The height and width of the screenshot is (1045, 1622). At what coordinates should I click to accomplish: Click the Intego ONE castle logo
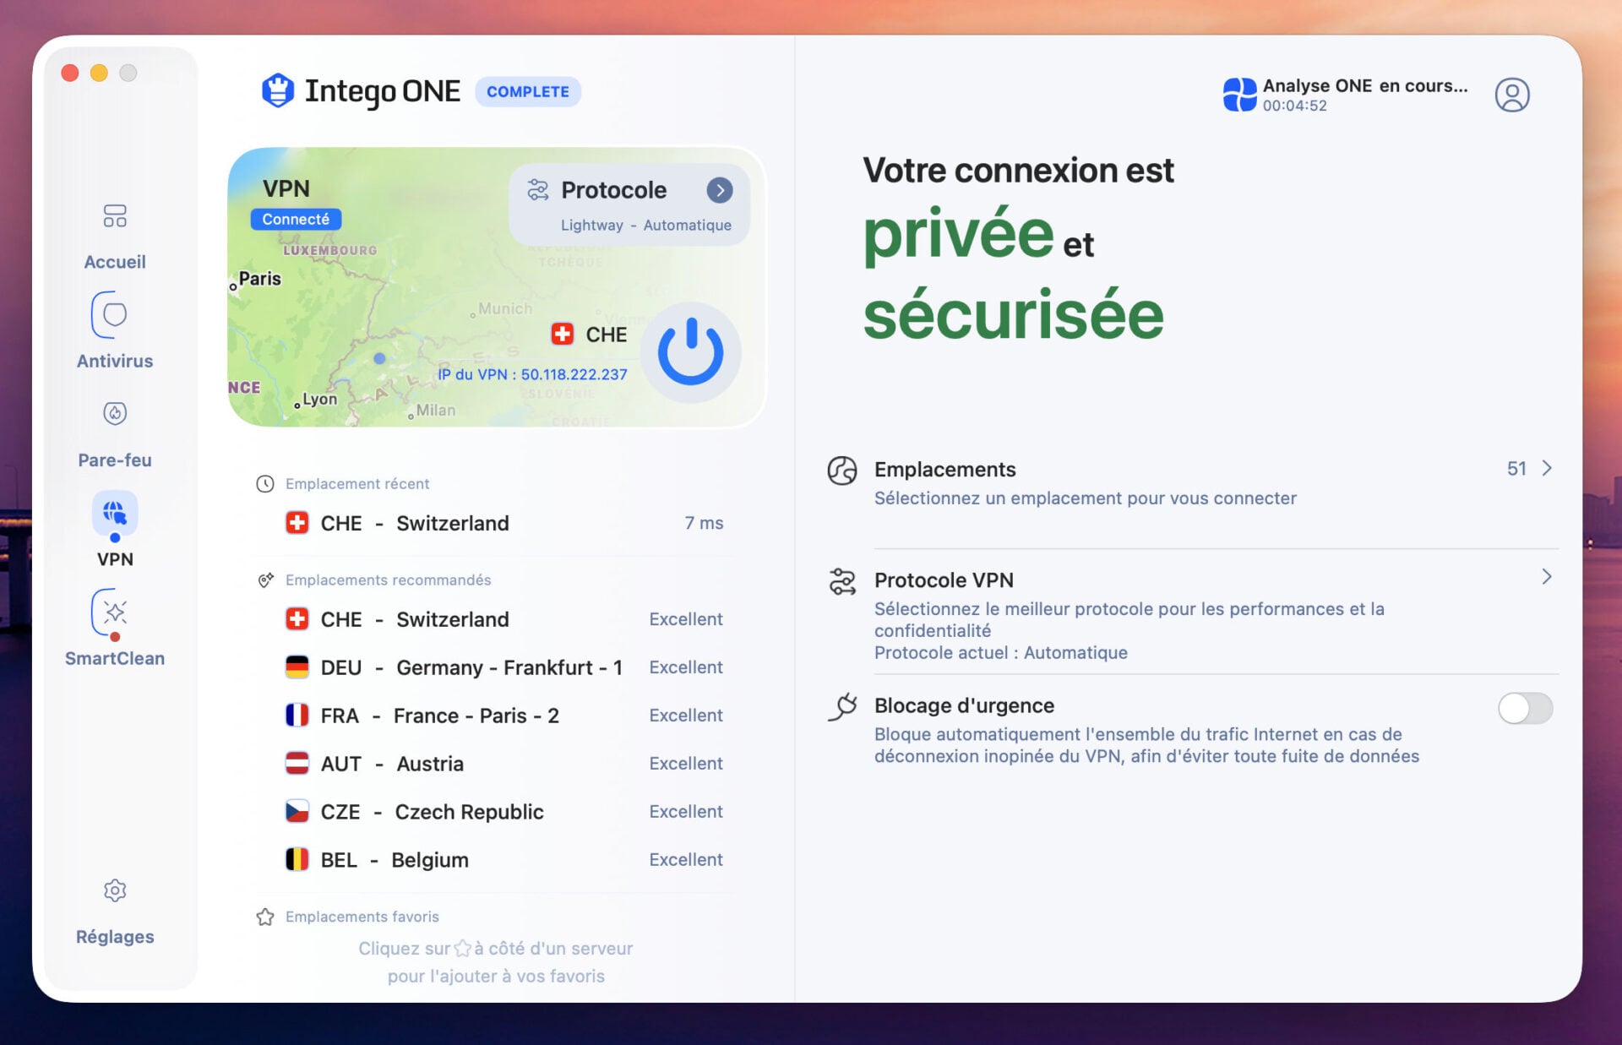pyautogui.click(x=277, y=90)
